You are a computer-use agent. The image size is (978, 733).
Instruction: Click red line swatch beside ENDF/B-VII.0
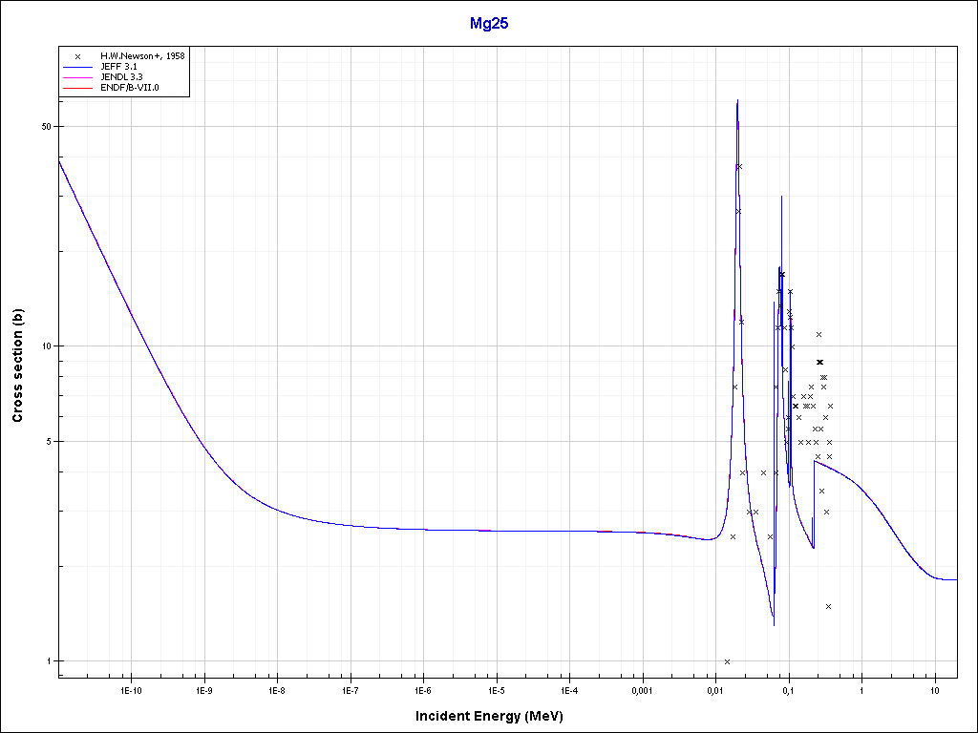[77, 88]
